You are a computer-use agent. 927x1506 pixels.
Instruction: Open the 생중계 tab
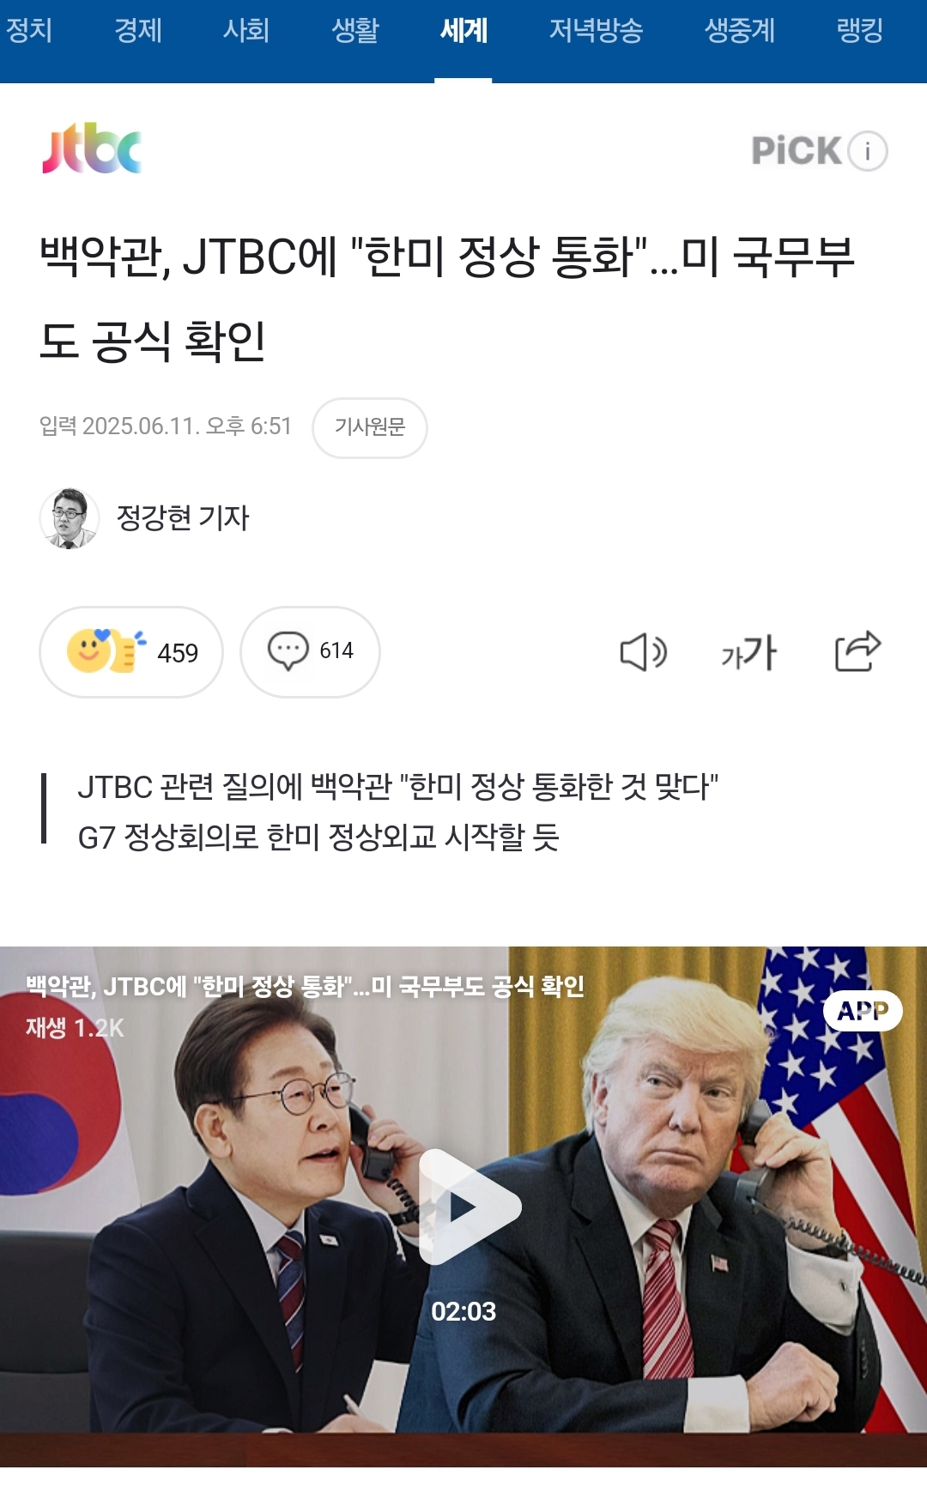(x=739, y=31)
